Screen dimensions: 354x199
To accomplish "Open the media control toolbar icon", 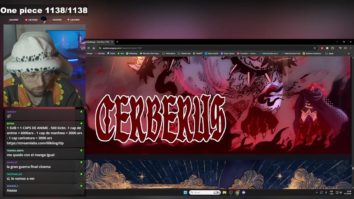I will click(340, 48).
